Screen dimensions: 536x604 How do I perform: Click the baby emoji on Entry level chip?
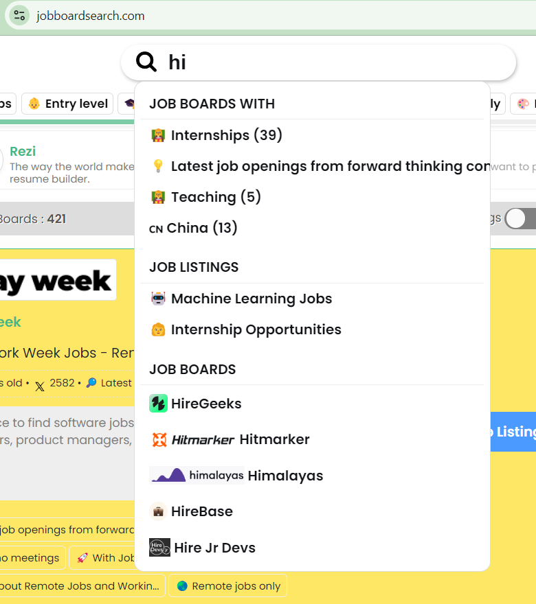[x=34, y=104]
